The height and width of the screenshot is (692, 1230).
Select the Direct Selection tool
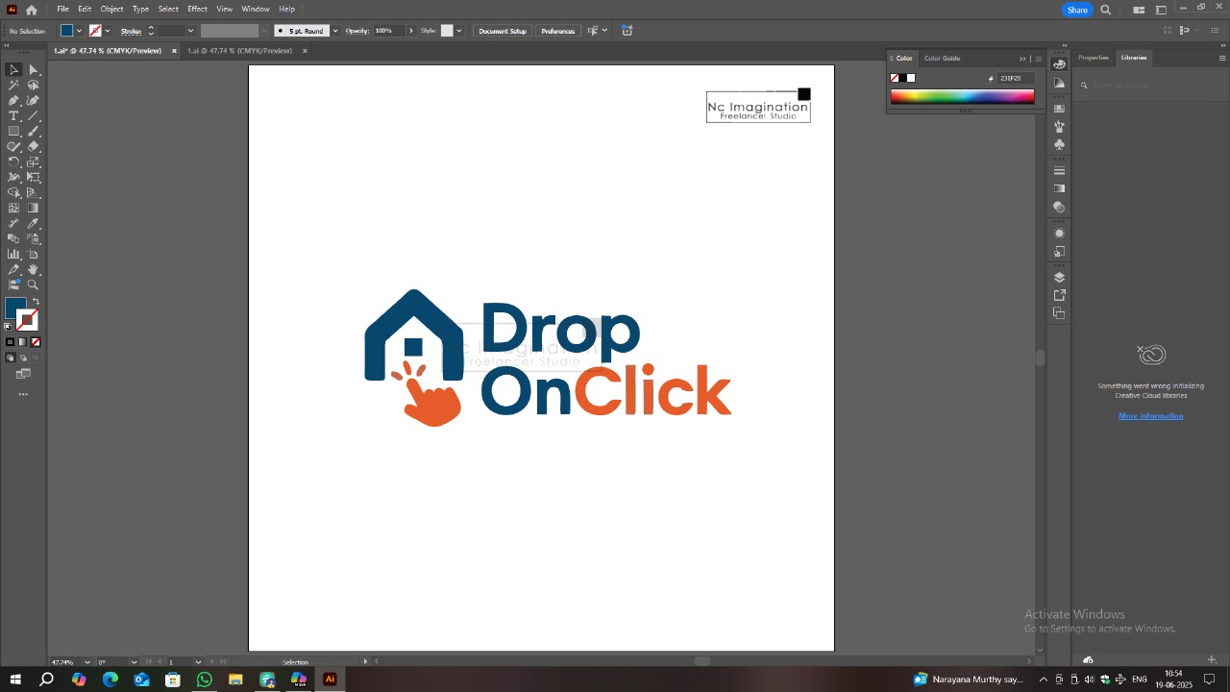pos(34,70)
